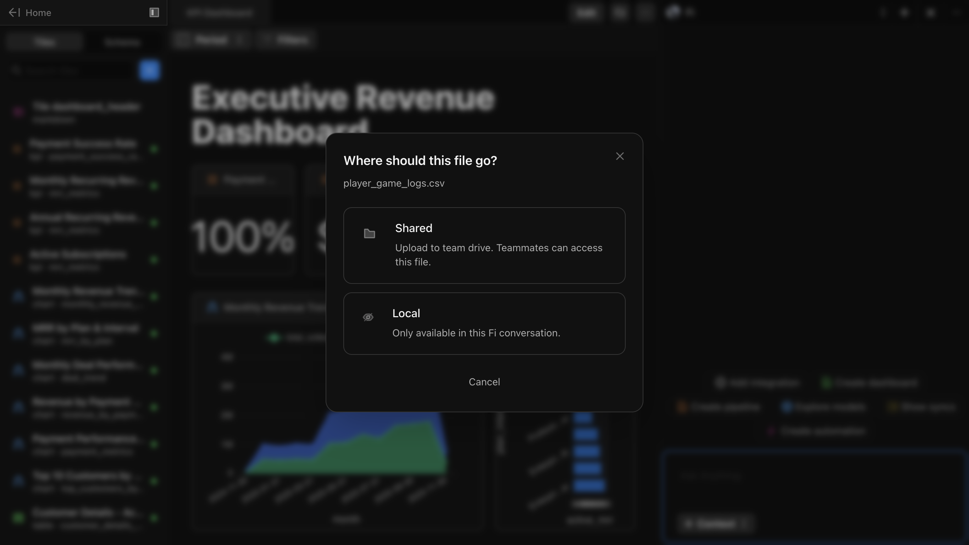
Task: Click the blurred Files tab in sidebar
Action: point(44,42)
